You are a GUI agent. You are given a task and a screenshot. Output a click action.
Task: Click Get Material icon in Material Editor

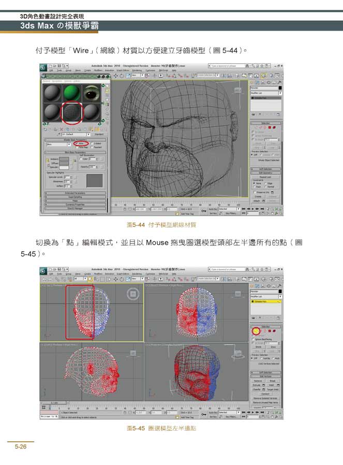tap(46, 129)
